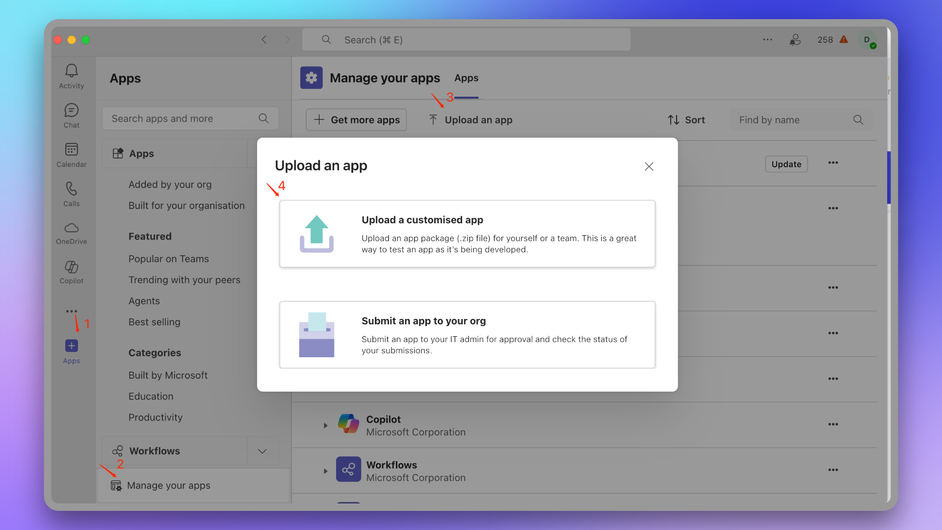Expand the Workflows section chevron
Image resolution: width=942 pixels, height=530 pixels.
tap(262, 451)
